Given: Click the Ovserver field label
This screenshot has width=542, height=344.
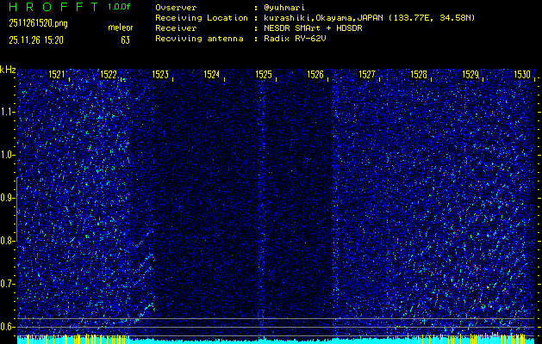Looking at the screenshot, I should [176, 8].
